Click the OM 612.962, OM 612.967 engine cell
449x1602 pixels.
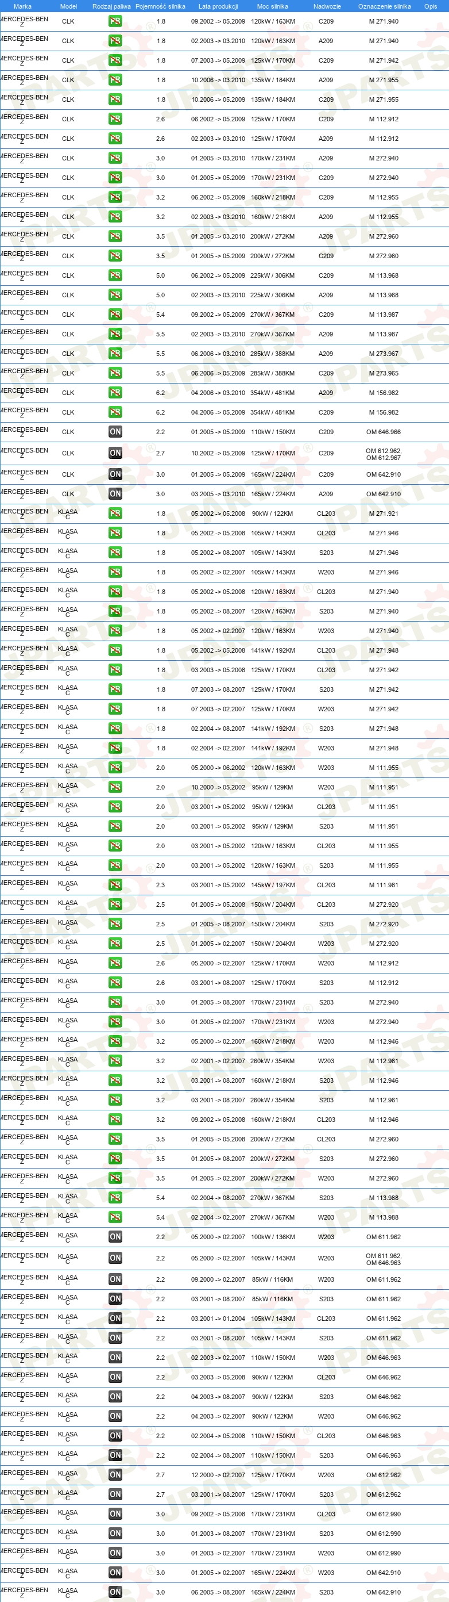(384, 455)
